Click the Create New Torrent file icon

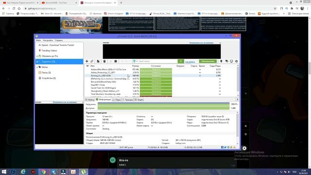(x=98, y=61)
